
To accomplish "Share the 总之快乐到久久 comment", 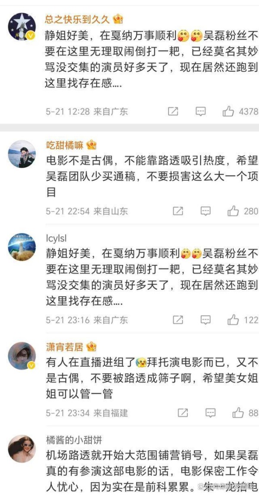I will 173,111.
